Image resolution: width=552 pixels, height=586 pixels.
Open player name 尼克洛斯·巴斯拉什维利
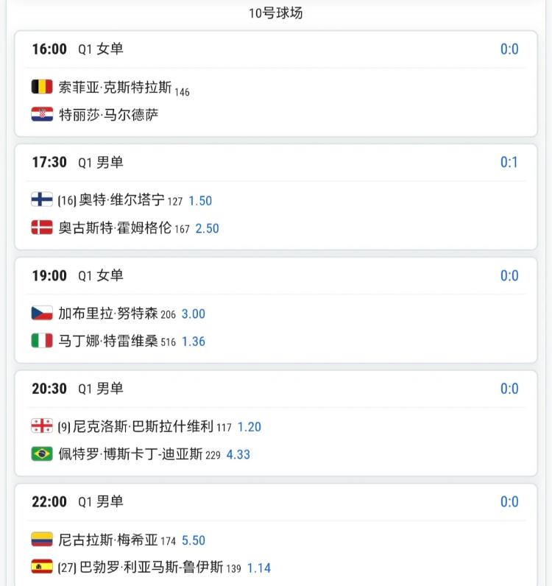point(143,426)
